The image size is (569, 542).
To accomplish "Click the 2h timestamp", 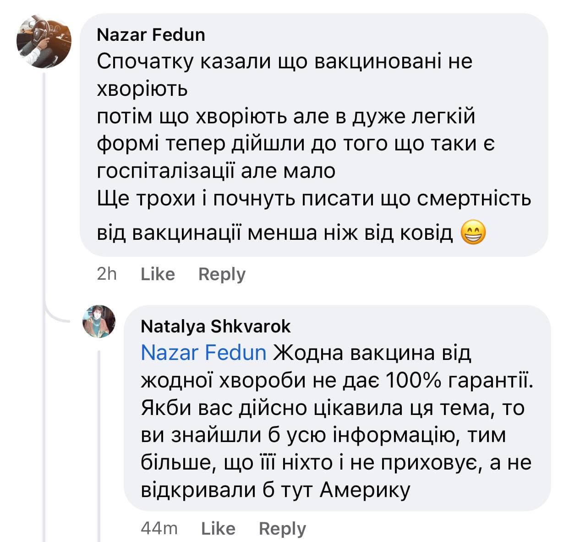I will click(107, 274).
